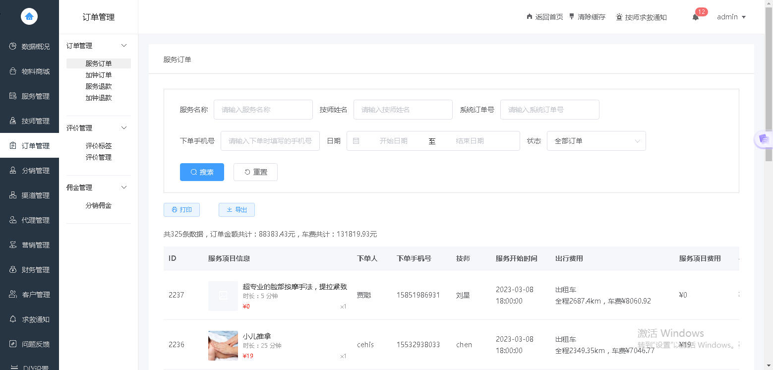Click order ID 2237 cell

click(x=176, y=295)
